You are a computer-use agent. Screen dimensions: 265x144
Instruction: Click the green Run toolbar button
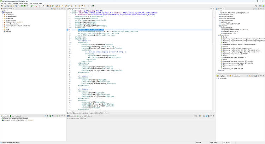(31, 6)
